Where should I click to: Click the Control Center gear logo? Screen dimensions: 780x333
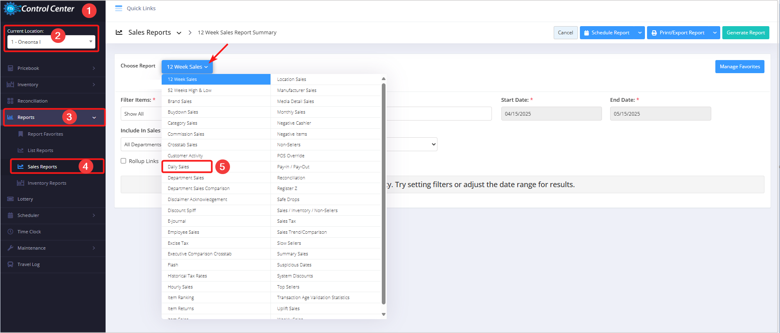(11, 8)
